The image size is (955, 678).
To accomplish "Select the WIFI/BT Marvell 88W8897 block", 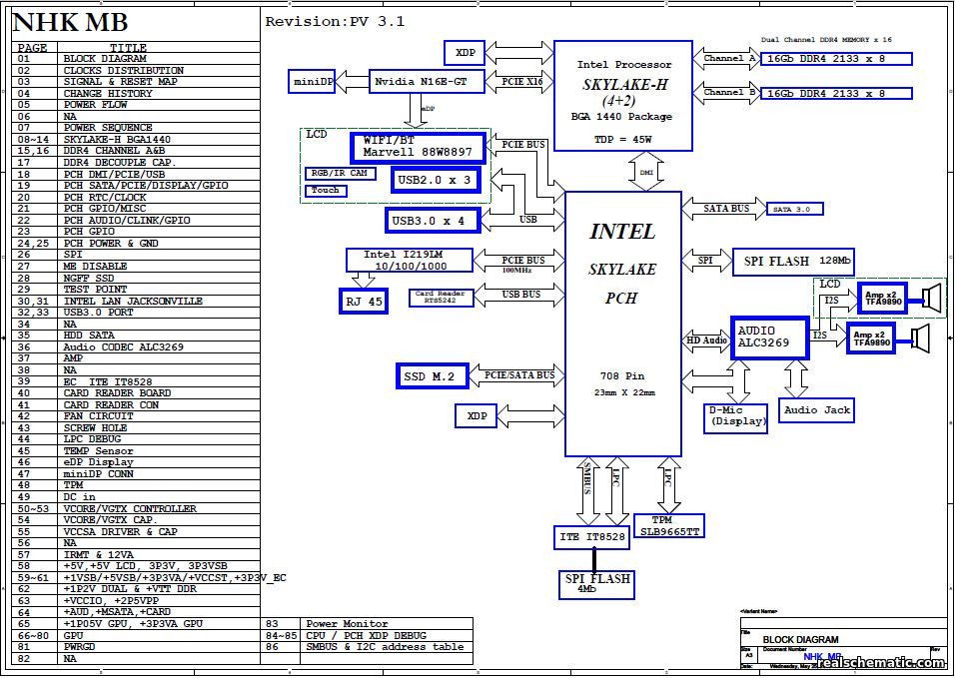I will (418, 147).
